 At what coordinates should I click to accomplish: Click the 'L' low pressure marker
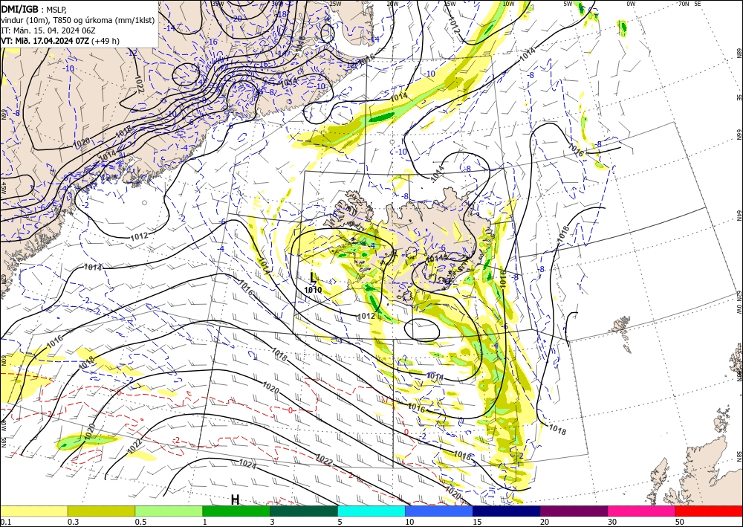(x=314, y=277)
